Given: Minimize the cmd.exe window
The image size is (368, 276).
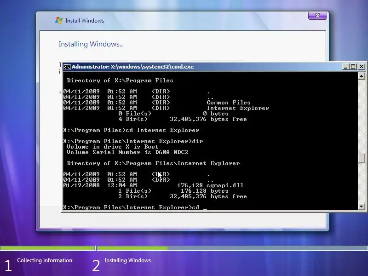Looking at the screenshot, I should 345,67.
